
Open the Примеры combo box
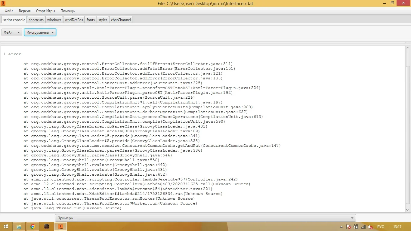click(x=205, y=218)
